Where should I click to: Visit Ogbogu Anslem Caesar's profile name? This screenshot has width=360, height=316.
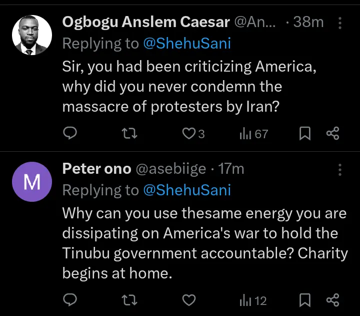[x=146, y=22]
